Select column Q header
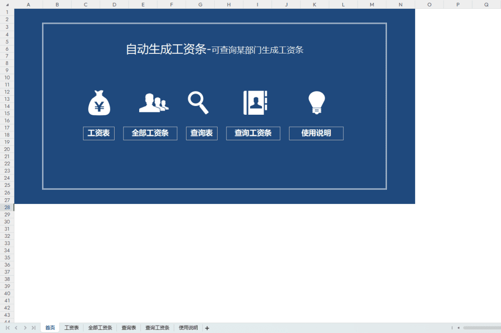 (486, 5)
